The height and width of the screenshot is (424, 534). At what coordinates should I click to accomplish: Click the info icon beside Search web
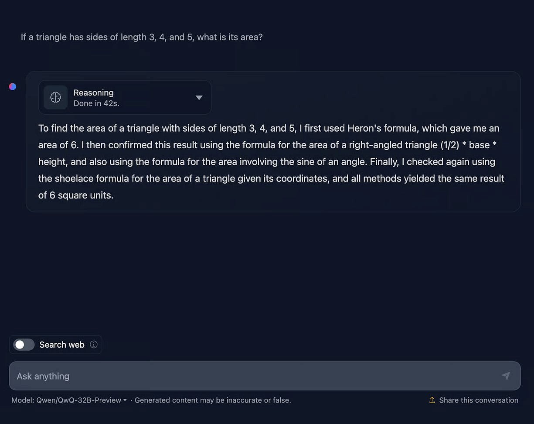tap(93, 345)
